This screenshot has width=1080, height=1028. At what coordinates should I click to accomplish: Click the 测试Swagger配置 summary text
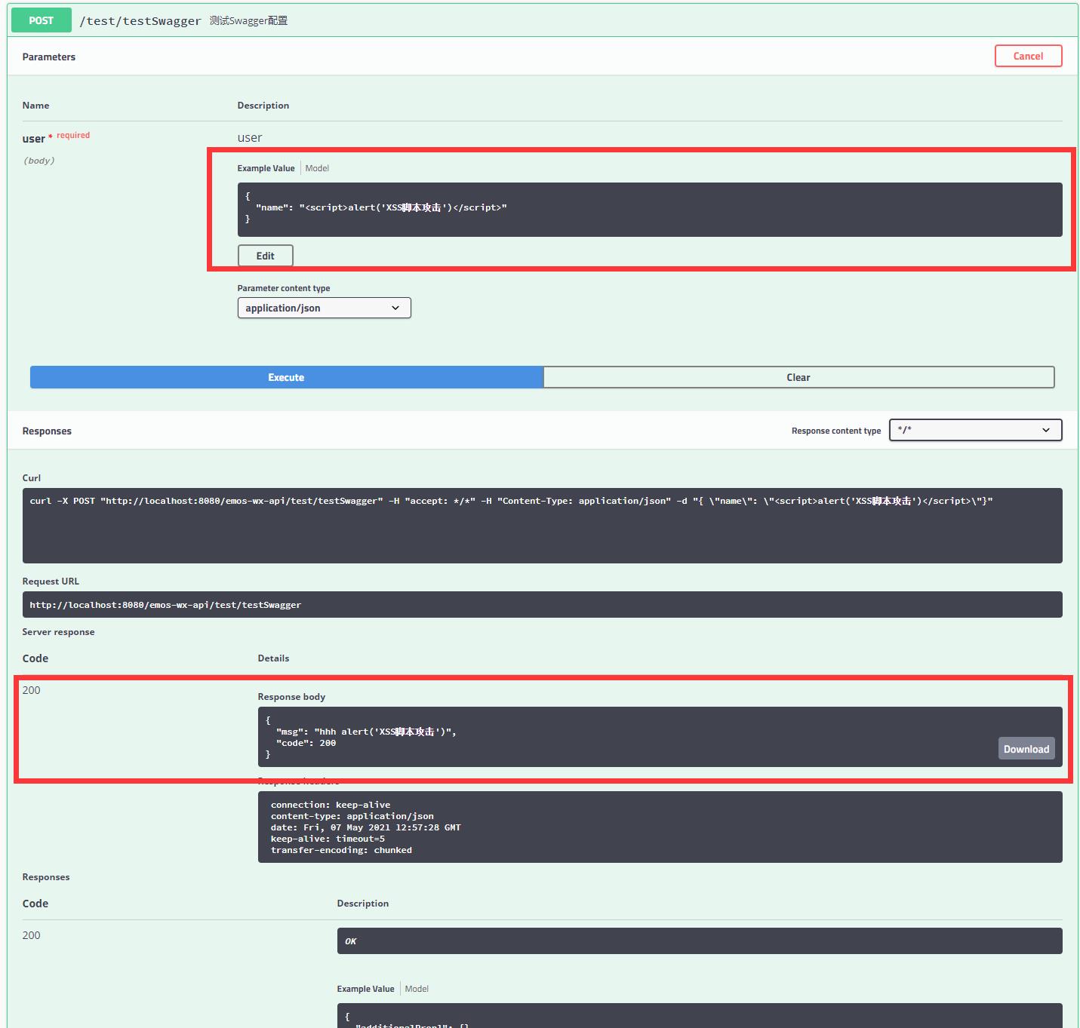pyautogui.click(x=248, y=20)
